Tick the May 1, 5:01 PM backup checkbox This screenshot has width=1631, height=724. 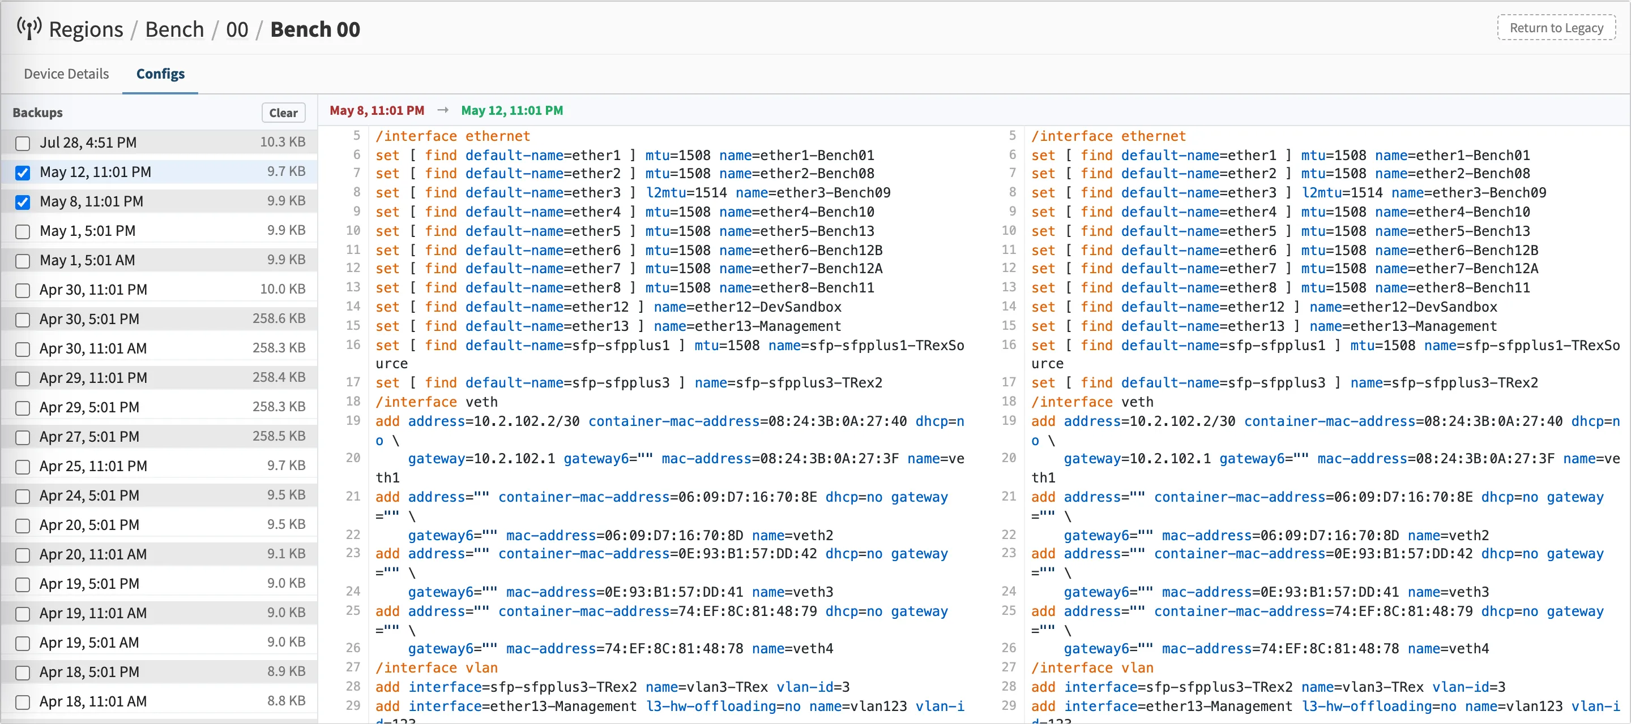pyautogui.click(x=23, y=231)
